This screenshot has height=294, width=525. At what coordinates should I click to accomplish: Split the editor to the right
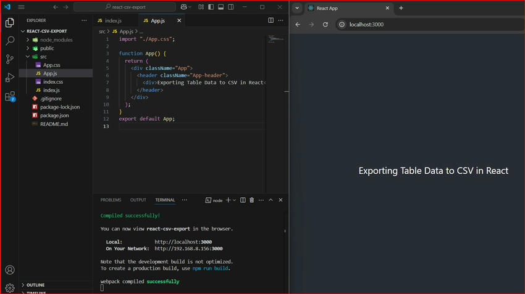271,20
